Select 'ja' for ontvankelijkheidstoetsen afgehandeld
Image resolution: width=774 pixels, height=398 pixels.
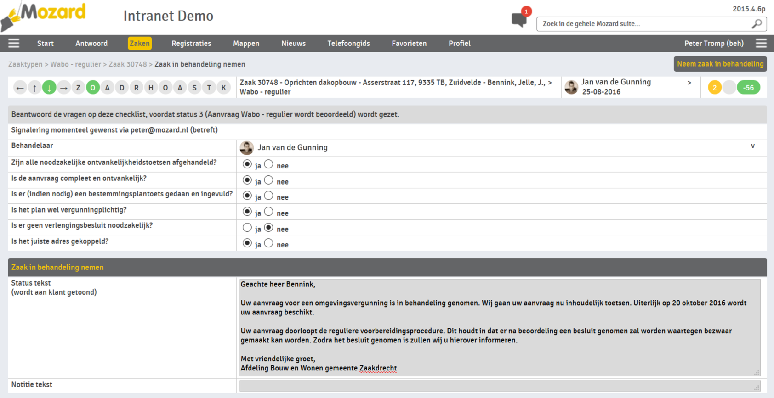tap(247, 164)
